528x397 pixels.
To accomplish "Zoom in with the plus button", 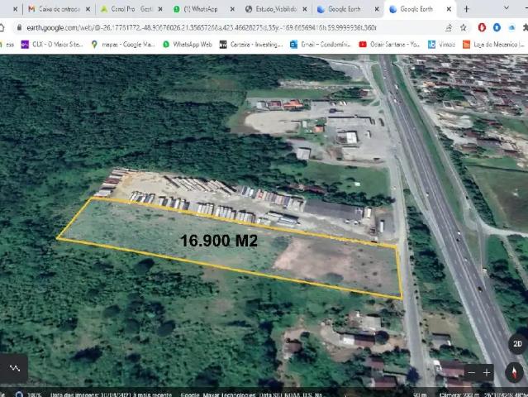I will (487, 372).
